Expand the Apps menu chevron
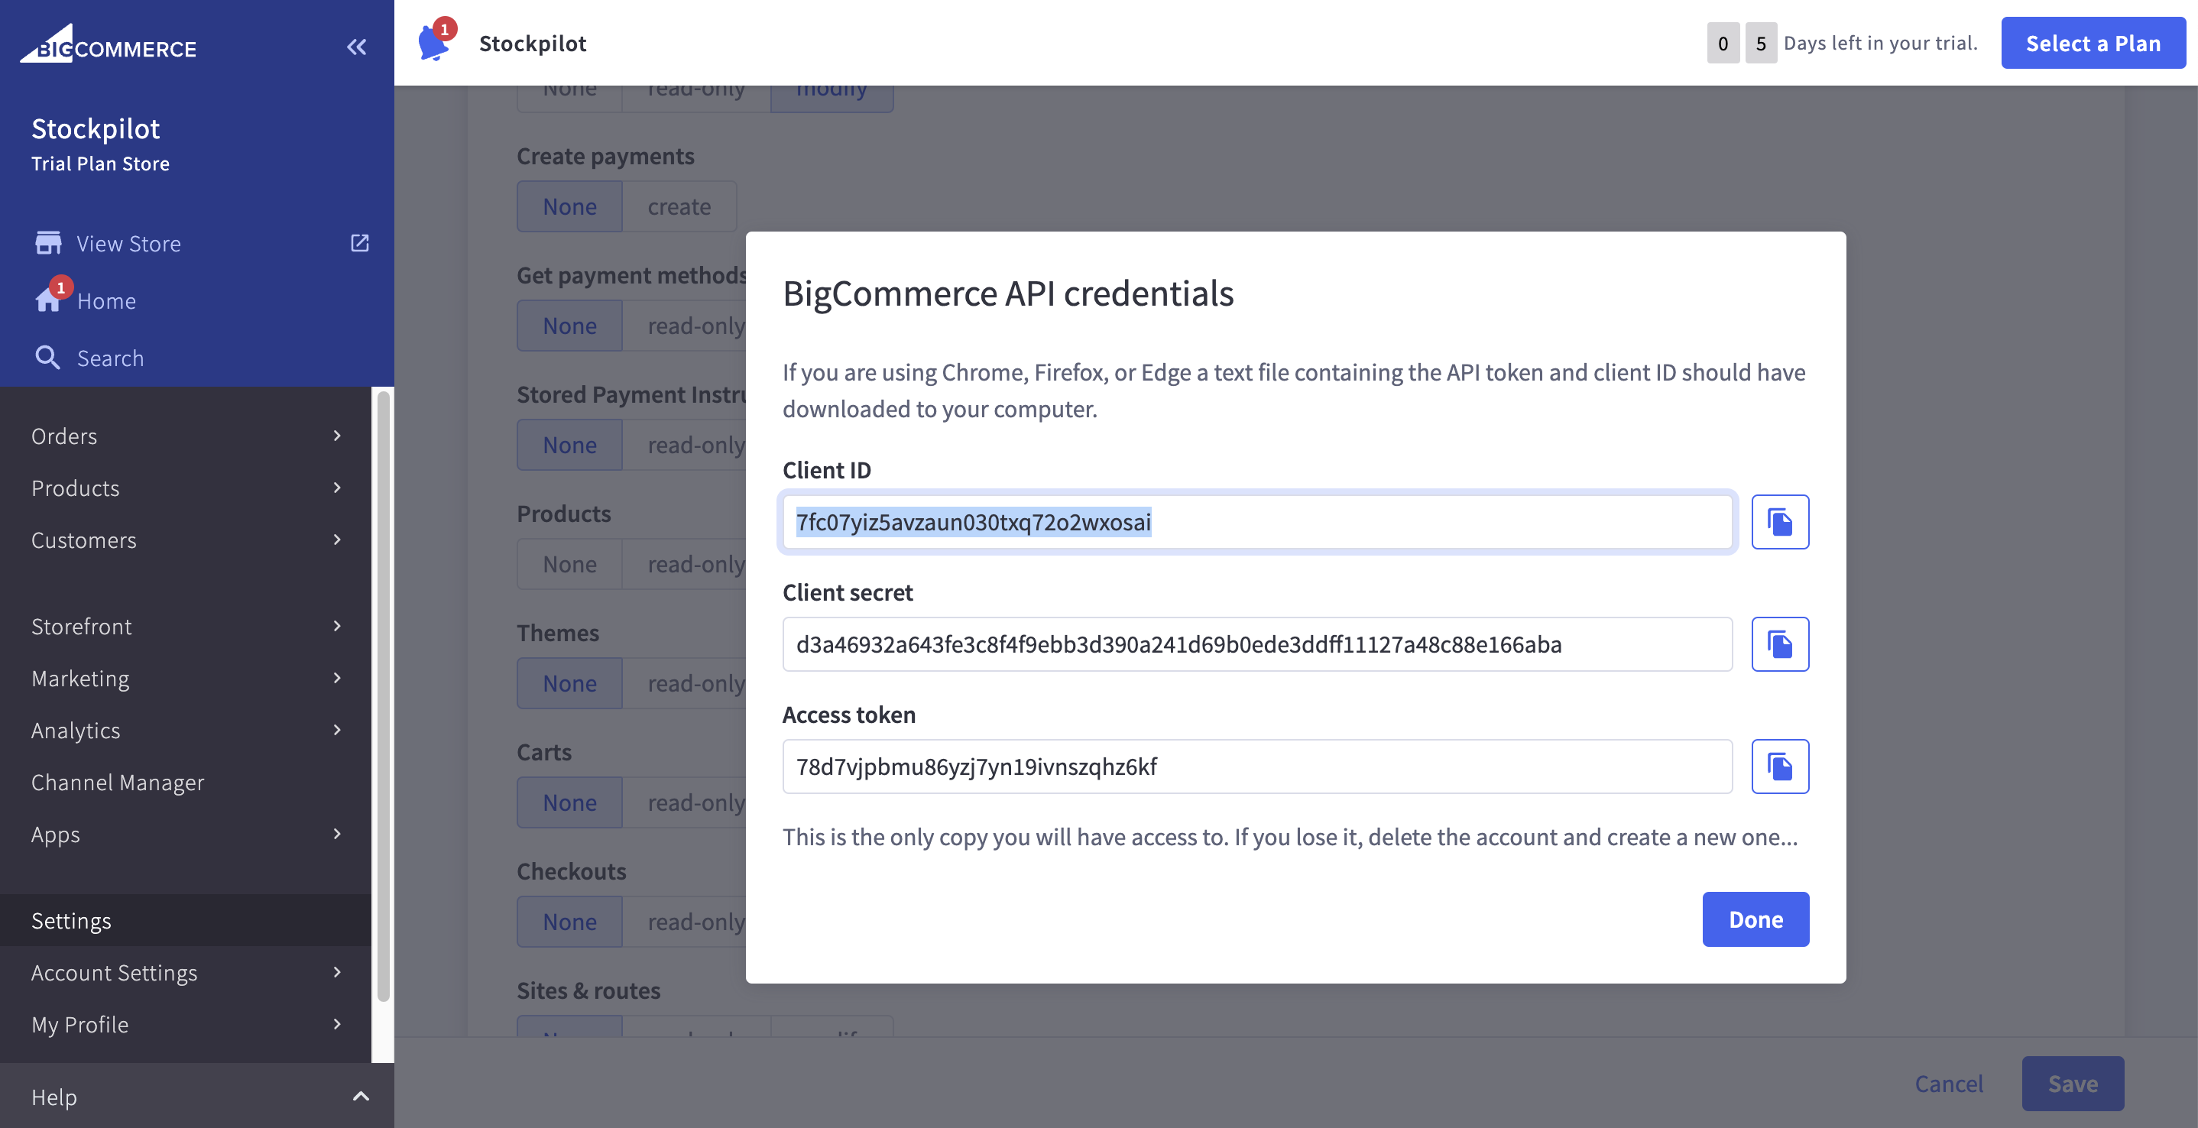2198x1128 pixels. pyautogui.click(x=337, y=834)
